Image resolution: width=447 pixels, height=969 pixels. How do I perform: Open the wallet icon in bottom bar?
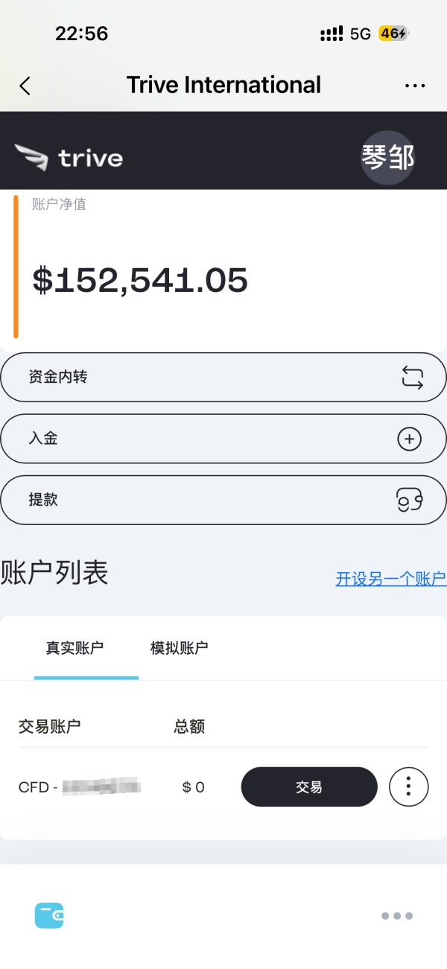click(x=49, y=915)
